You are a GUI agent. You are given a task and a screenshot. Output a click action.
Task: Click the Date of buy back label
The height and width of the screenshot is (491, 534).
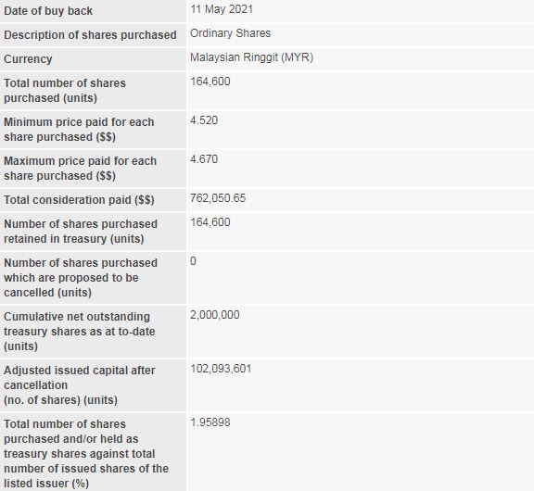(x=48, y=11)
